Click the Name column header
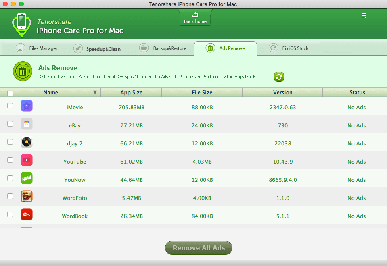The width and height of the screenshot is (387, 266). click(x=50, y=92)
